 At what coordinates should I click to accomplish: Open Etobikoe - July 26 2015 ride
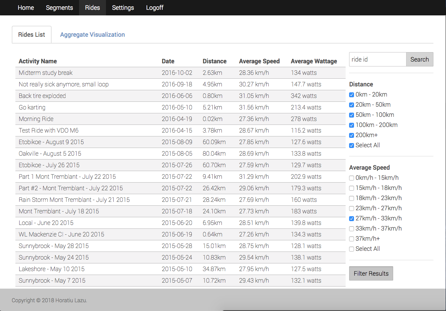[x=180, y=165]
